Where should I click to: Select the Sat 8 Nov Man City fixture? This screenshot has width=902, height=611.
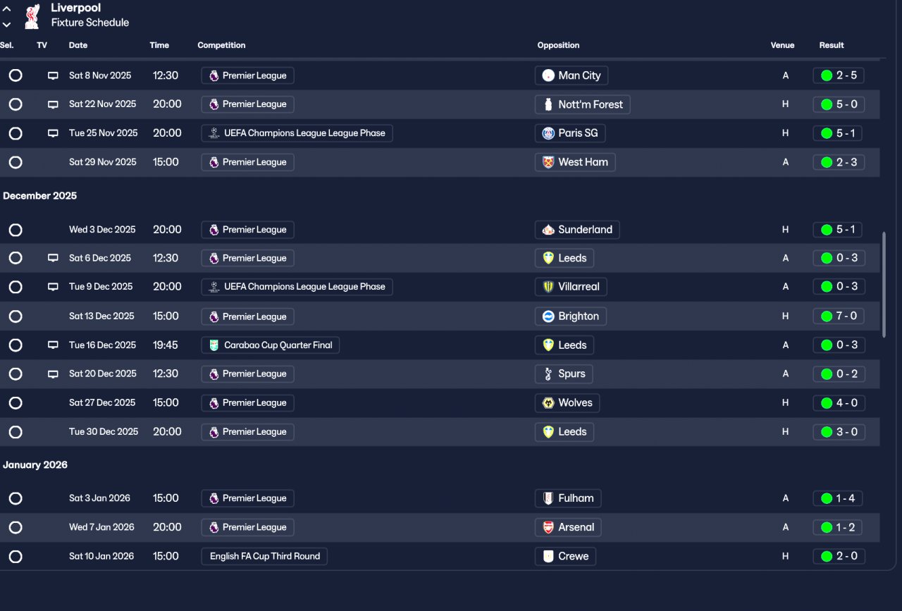coord(16,75)
